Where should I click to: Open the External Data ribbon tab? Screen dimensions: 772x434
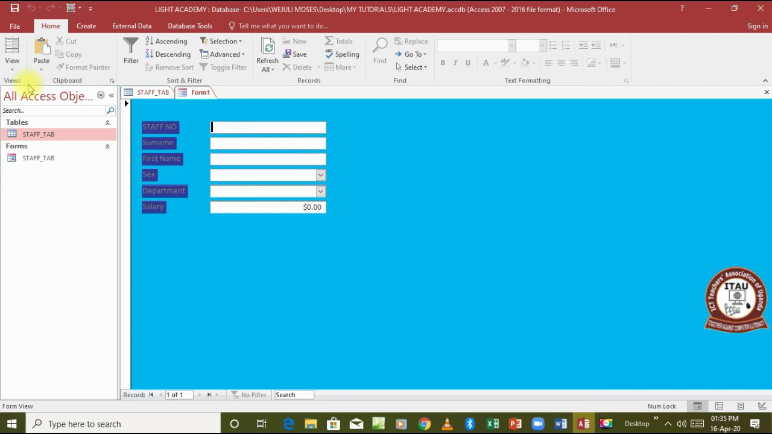click(x=131, y=26)
